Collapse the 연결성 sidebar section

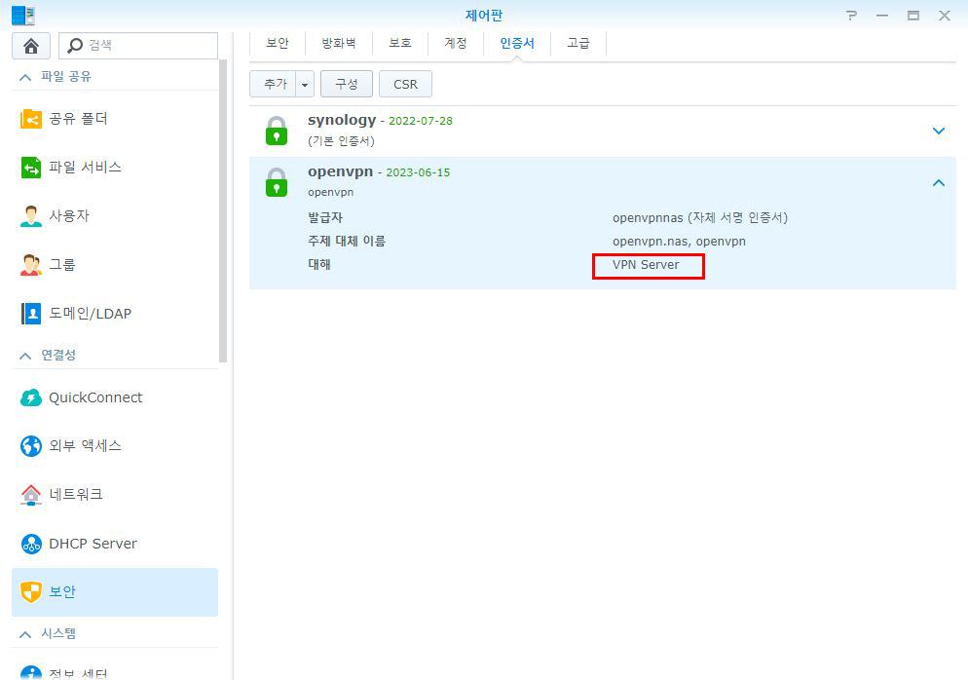tap(25, 356)
